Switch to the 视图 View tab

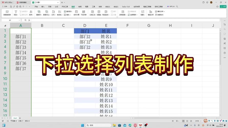[x=87, y=7]
